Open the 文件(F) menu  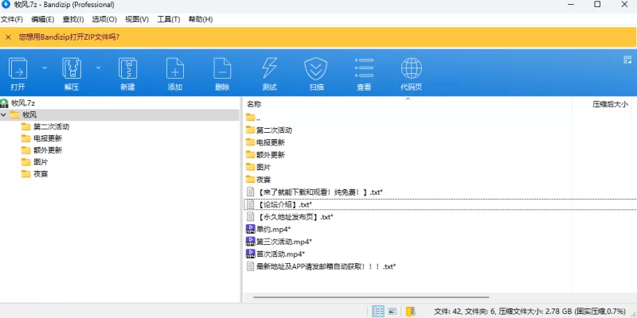tap(12, 19)
